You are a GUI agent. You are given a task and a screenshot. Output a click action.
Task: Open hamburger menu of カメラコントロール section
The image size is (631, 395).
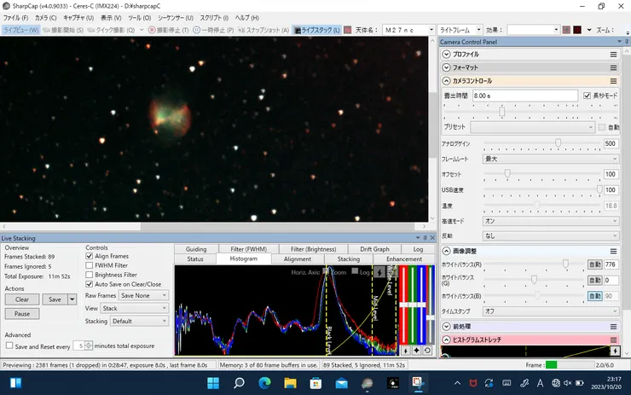[613, 80]
